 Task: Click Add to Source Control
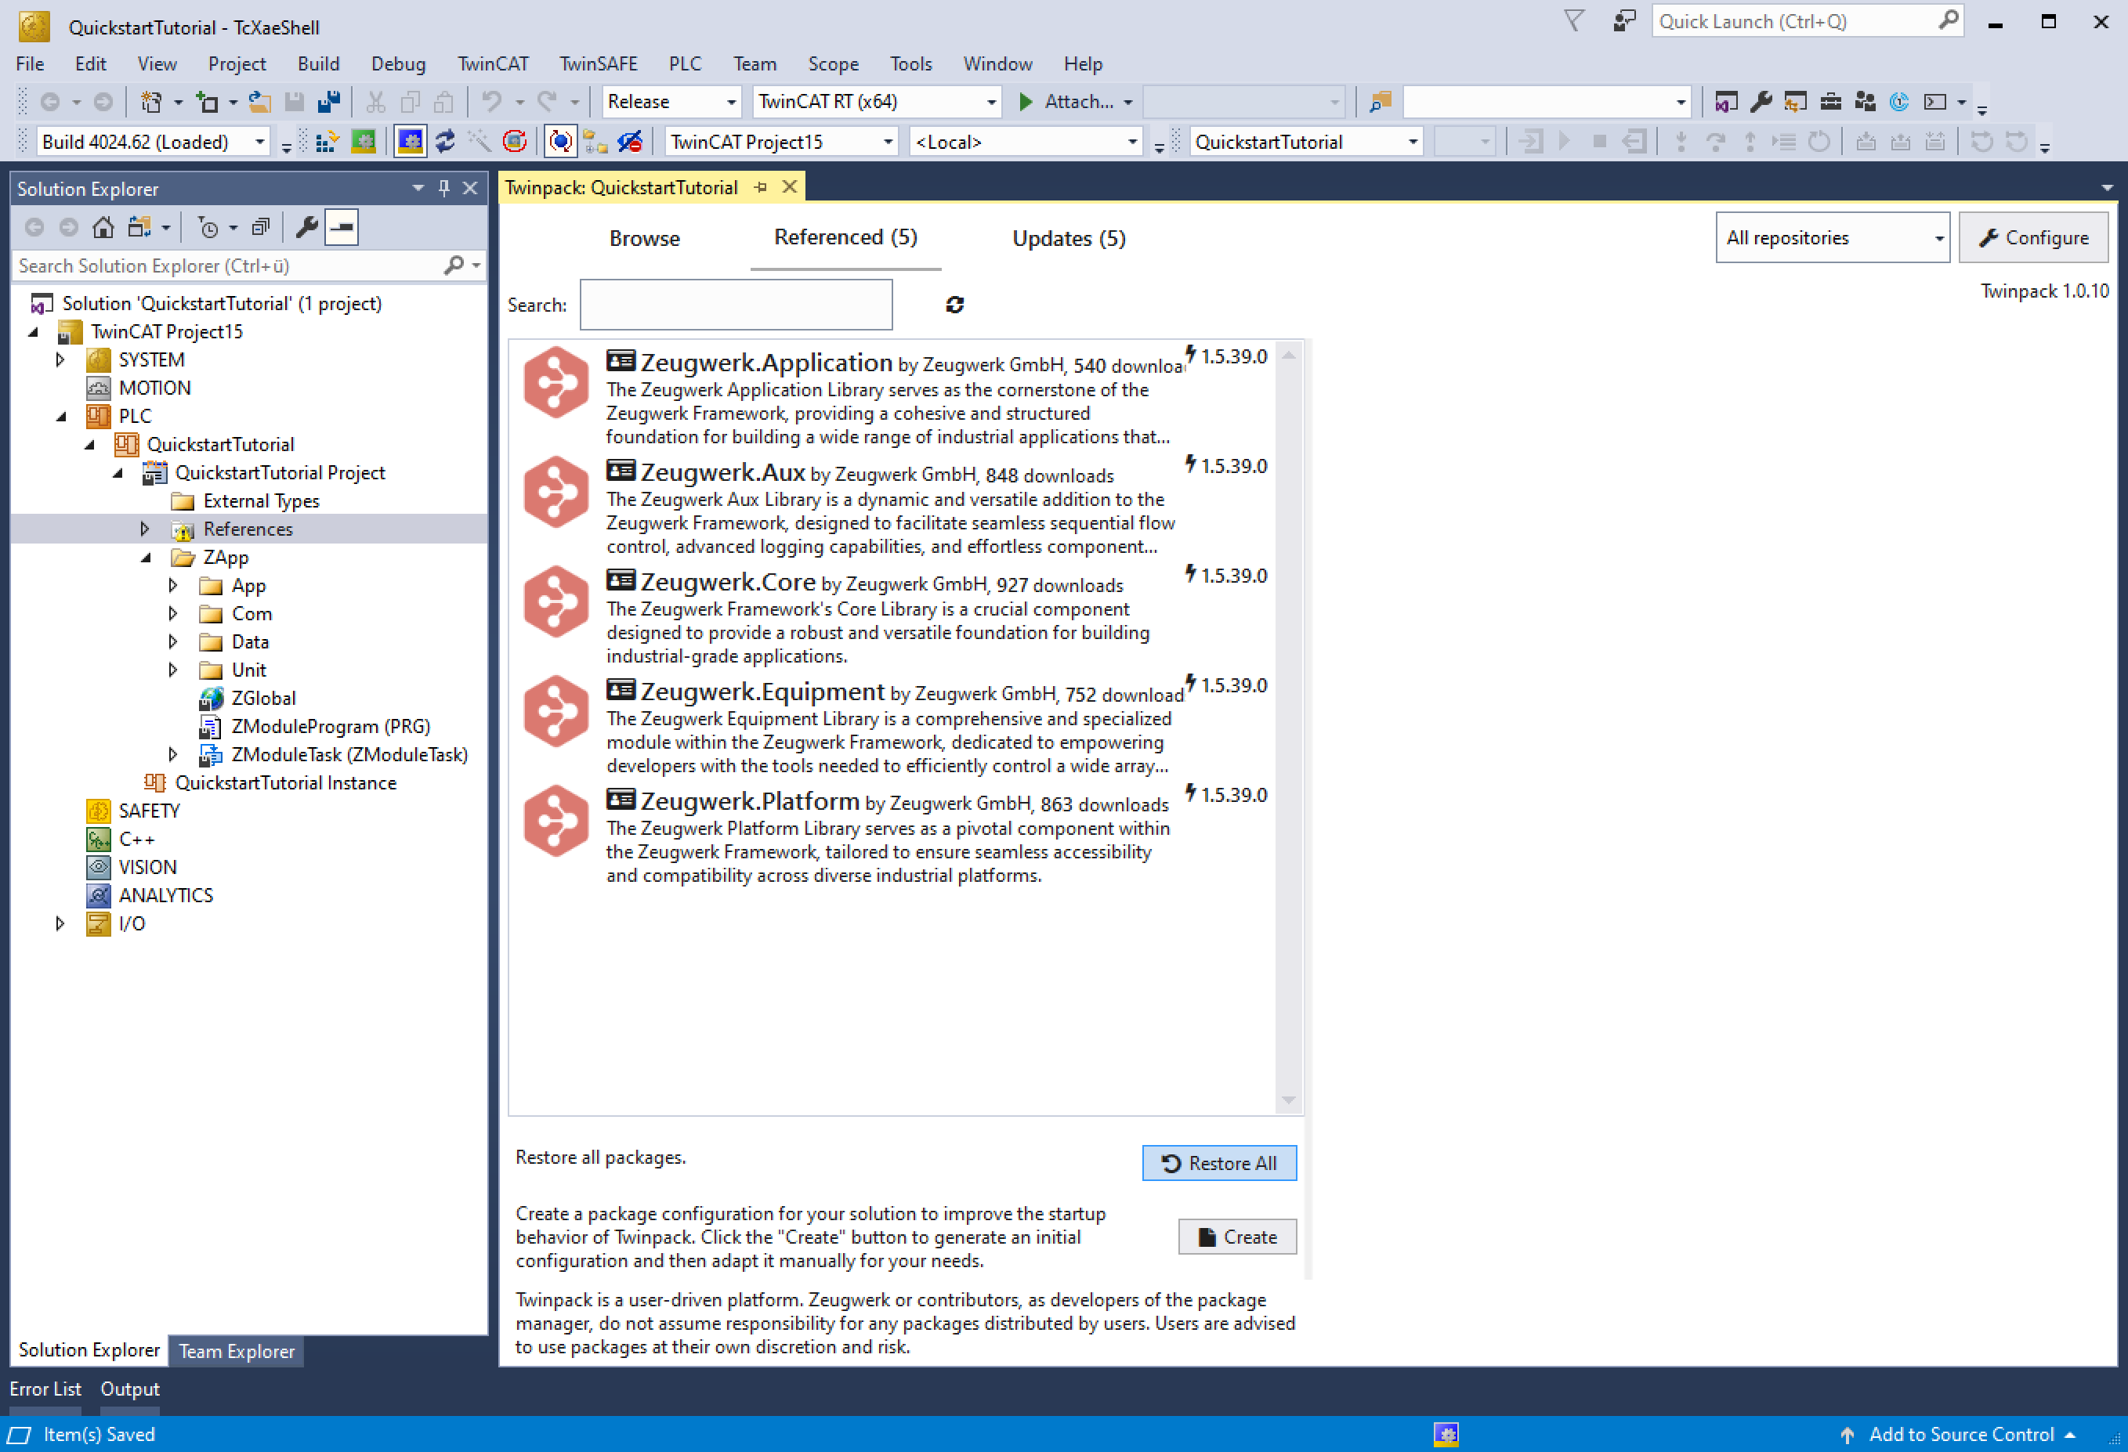coord(1960,1435)
